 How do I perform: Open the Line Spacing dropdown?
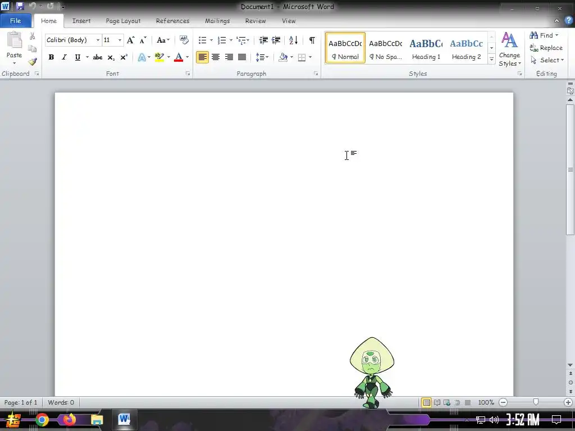coord(262,57)
